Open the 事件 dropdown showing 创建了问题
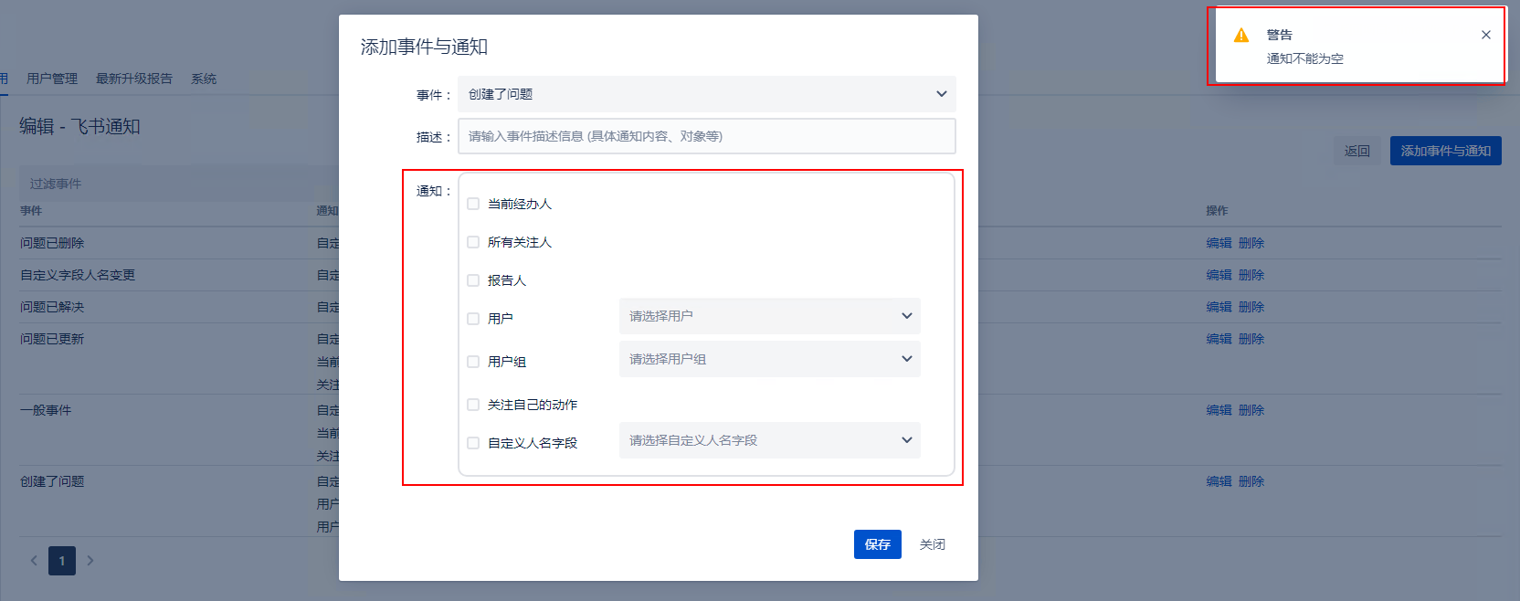This screenshot has height=601, width=1520. tap(706, 94)
